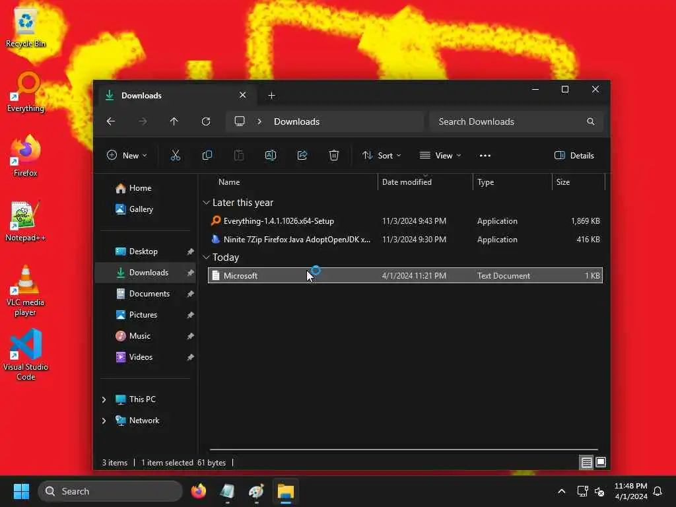This screenshot has height=507, width=676.
Task: Collapse the 'Later this year' group
Action: click(x=206, y=203)
